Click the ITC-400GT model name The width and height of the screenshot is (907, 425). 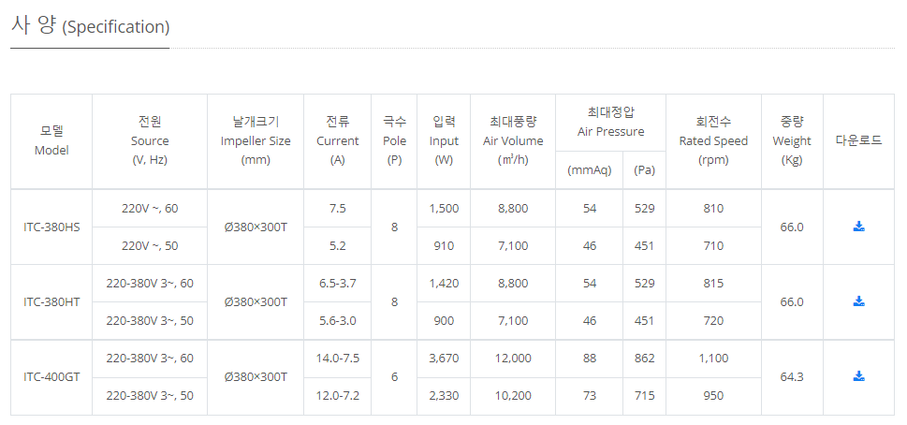click(51, 376)
